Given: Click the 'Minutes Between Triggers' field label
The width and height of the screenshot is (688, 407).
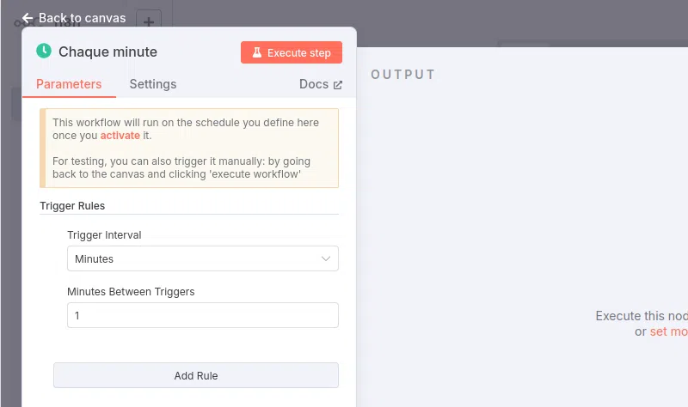Looking at the screenshot, I should 131,292.
